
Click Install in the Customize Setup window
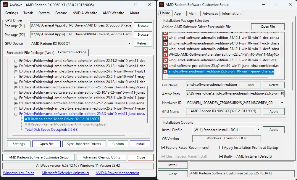coord(172,165)
